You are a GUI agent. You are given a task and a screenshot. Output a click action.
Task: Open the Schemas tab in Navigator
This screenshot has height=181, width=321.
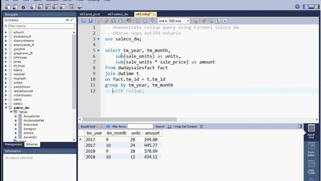[x=32, y=144]
